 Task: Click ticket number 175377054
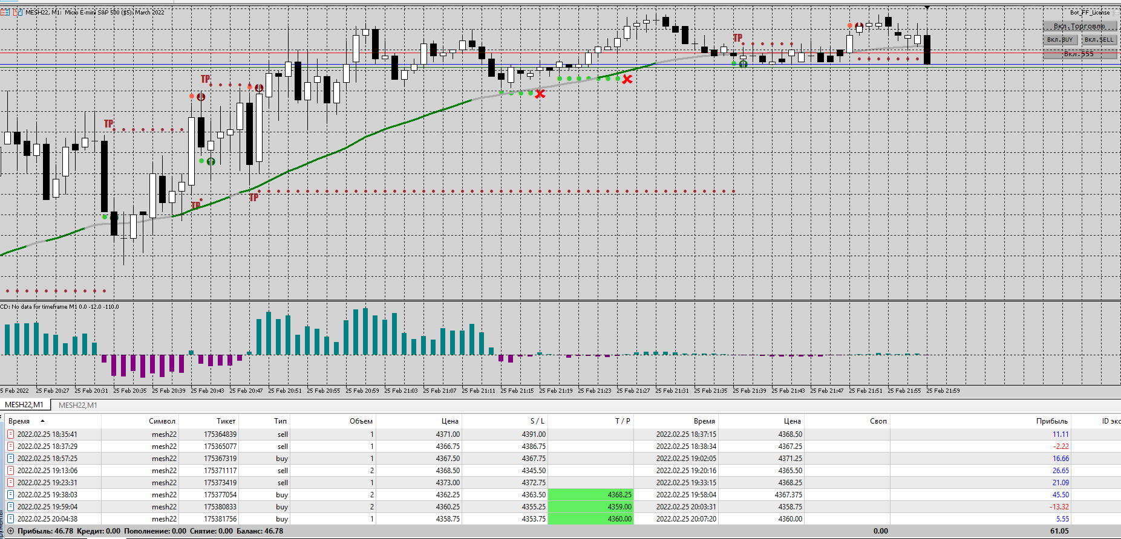[x=220, y=495]
